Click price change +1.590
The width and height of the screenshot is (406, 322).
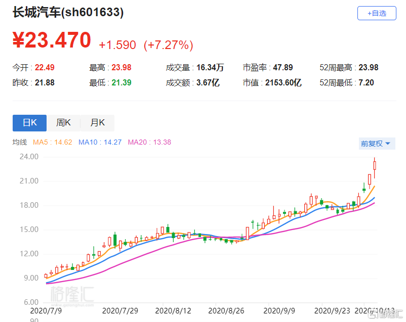tap(117, 45)
